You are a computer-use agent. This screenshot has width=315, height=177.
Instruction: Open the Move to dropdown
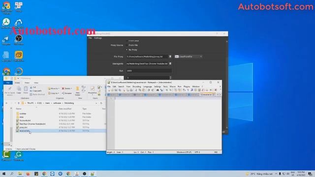click(54, 88)
